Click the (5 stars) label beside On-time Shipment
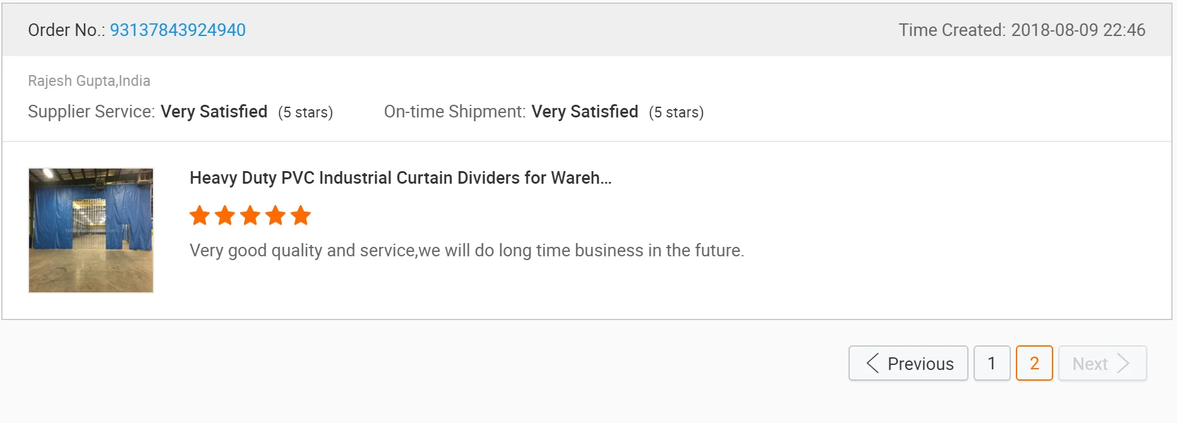Screen dimensions: 1177x423 coord(676,112)
